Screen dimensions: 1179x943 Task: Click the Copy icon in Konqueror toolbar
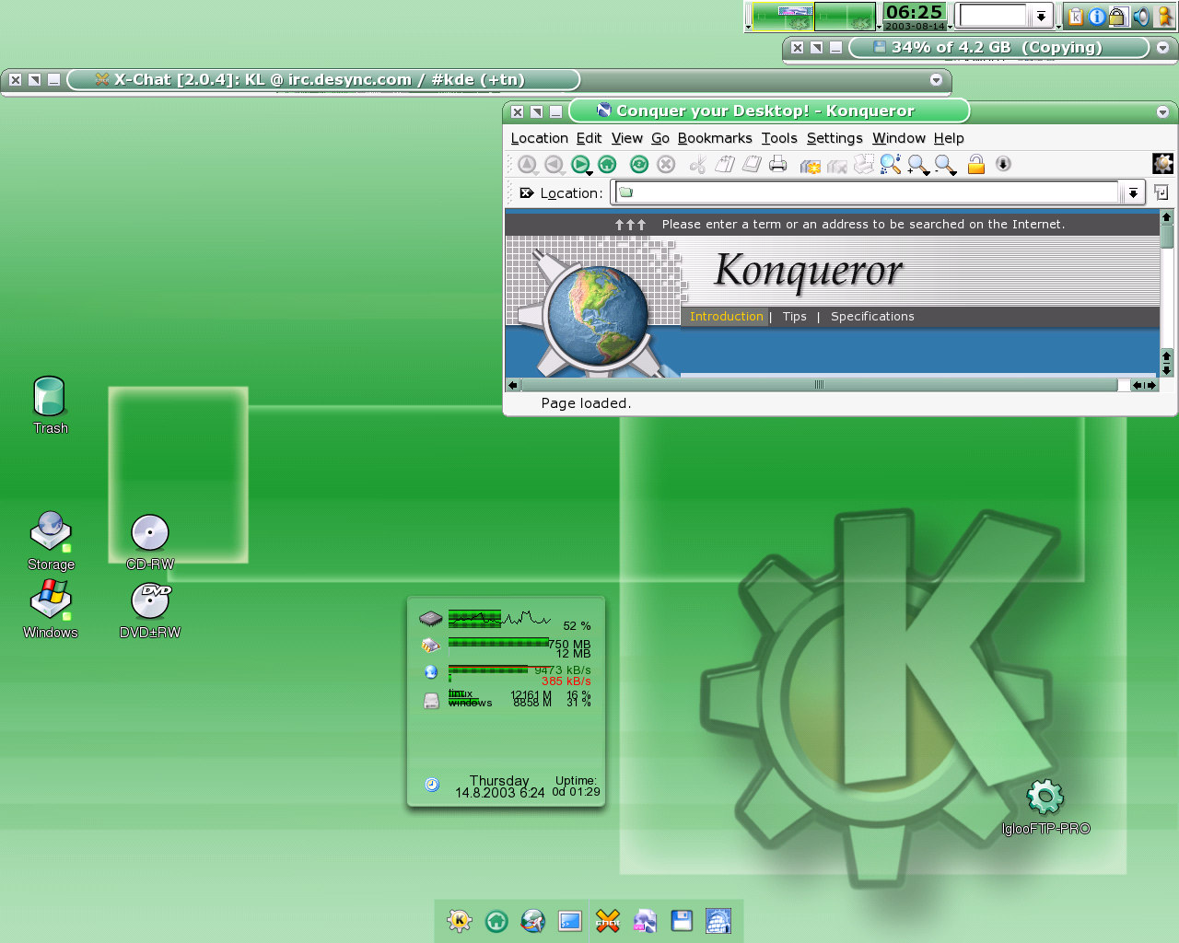tap(725, 164)
